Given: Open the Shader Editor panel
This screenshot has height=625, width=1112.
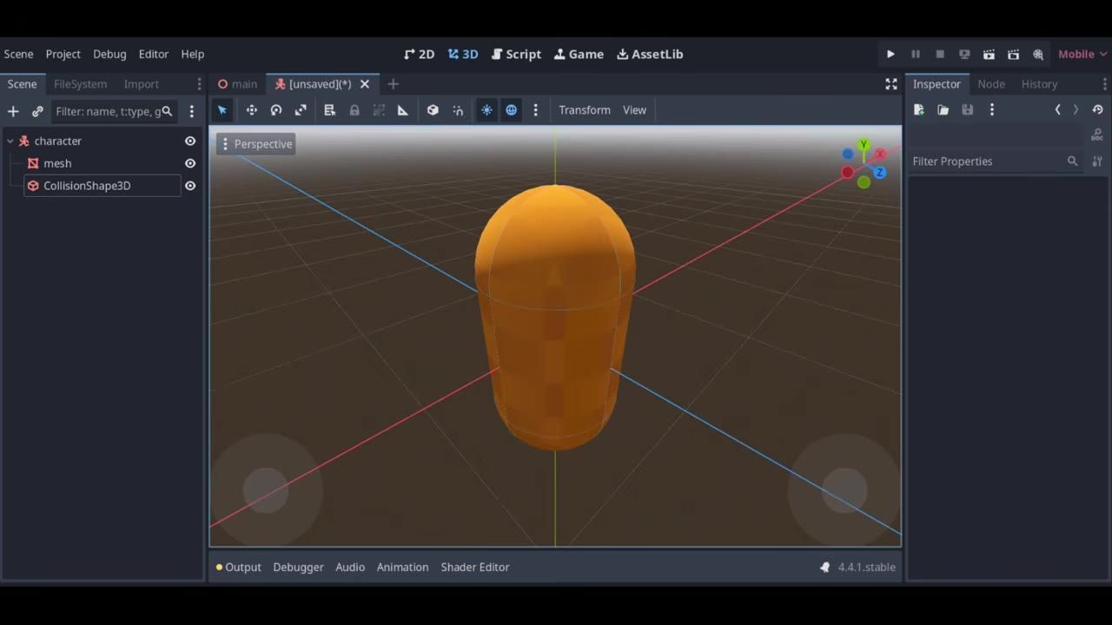Looking at the screenshot, I should coord(475,567).
